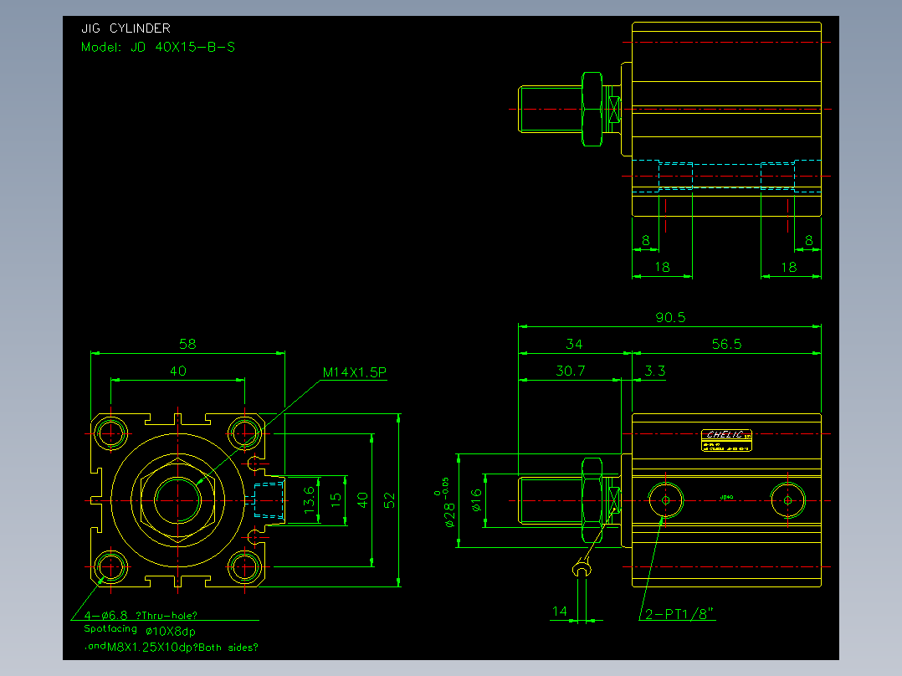The width and height of the screenshot is (902, 676).
Task: Select the 'JIG CYLINDER' title text
Action: 126,28
